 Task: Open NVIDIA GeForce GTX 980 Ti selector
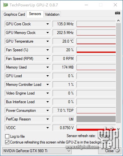click(x=37, y=151)
